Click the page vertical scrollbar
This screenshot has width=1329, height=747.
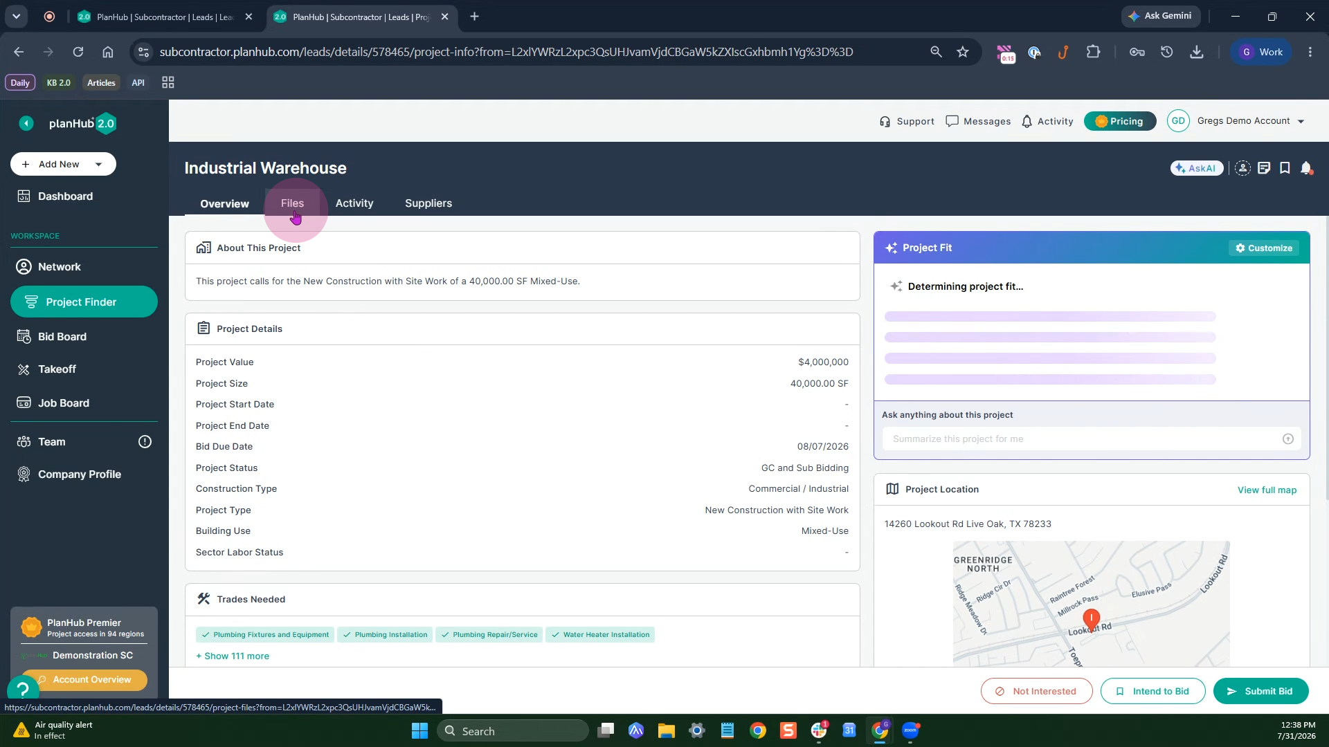(1326, 358)
